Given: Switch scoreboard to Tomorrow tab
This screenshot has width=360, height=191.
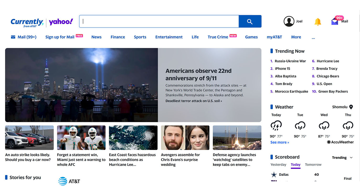Looking at the screenshot, I should click(313, 165).
